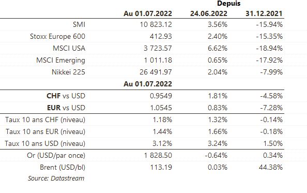Click the Stoxx Europe 600 label
This screenshot has height=193, width=307.
[x=57, y=36]
